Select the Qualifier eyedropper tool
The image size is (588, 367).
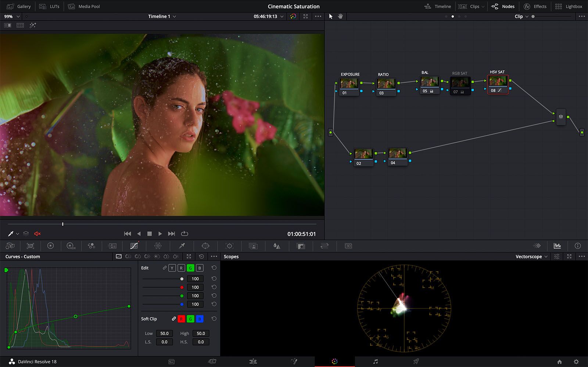(x=182, y=246)
